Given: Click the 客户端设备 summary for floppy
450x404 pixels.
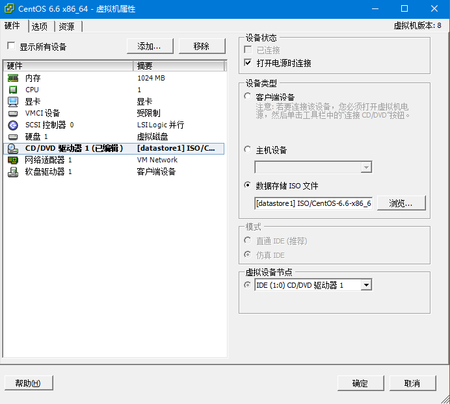Looking at the screenshot, I should [156, 171].
